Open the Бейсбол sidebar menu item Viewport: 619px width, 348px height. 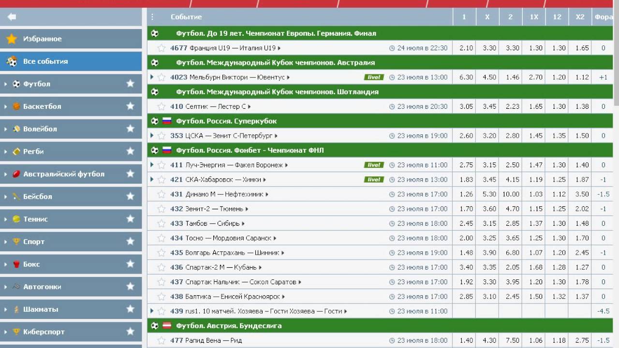coord(71,197)
